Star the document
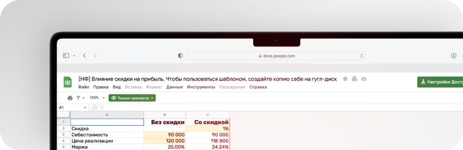Image resolution: width=463 pixels, height=150 pixels. click(345, 79)
